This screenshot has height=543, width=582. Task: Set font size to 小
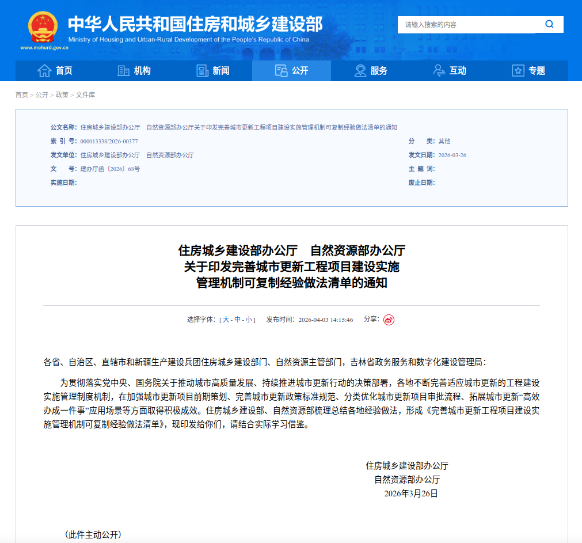(249, 320)
